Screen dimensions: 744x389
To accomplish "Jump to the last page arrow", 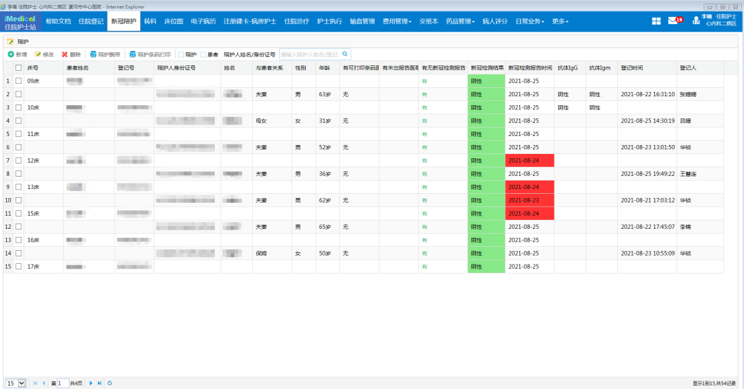I will 99,383.
